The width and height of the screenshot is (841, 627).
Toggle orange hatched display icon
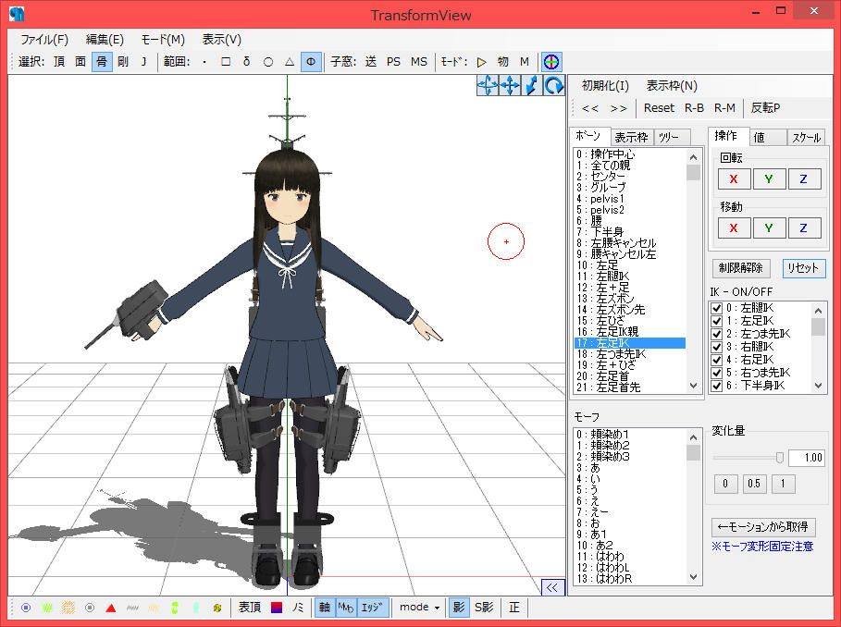(x=68, y=608)
